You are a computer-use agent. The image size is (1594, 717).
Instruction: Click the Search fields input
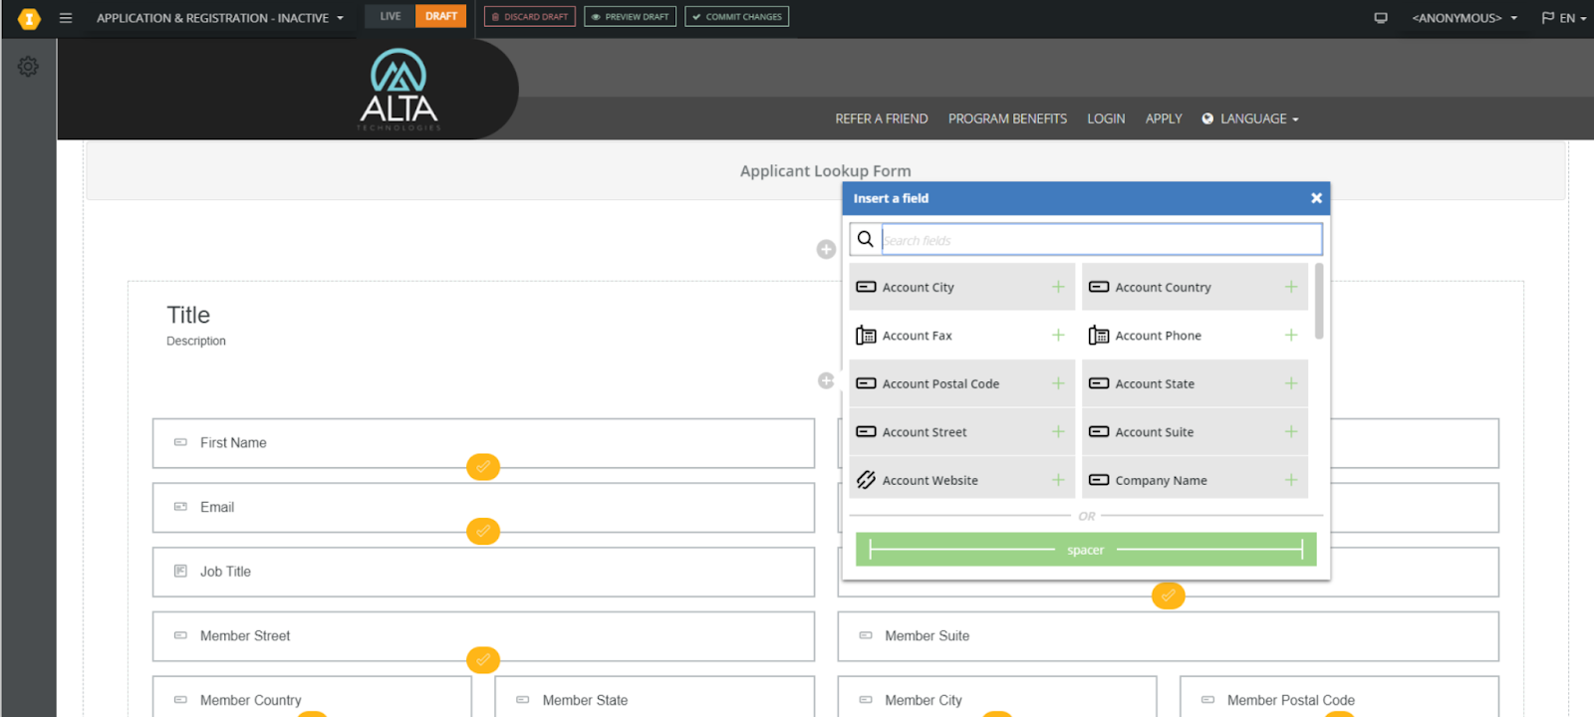coord(1101,240)
